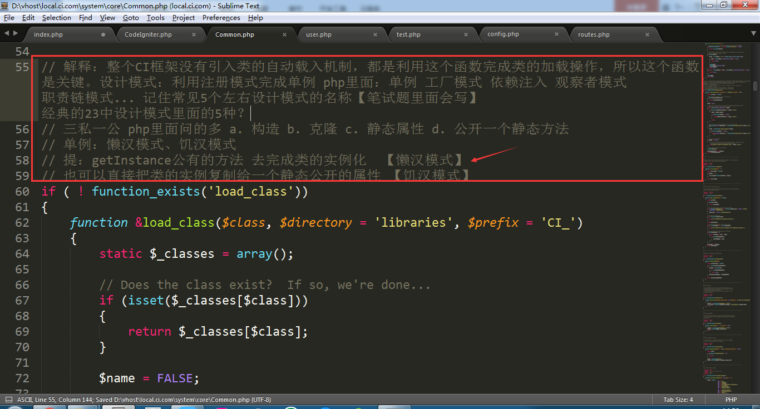The image size is (760, 409).
Task: Open the Selection menu
Action: [57, 18]
